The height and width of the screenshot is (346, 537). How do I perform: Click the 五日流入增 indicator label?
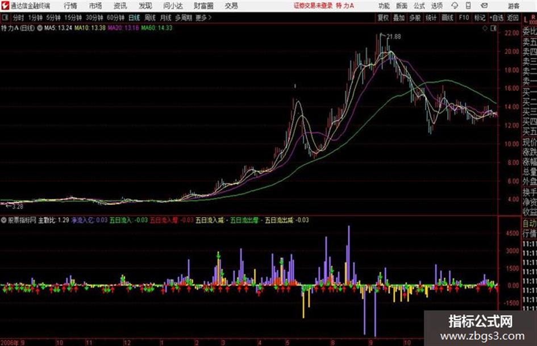[164, 220]
